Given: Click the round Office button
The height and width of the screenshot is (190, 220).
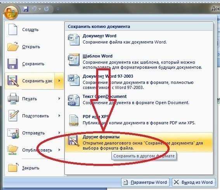Looking at the screenshot, I should coord(11,13).
